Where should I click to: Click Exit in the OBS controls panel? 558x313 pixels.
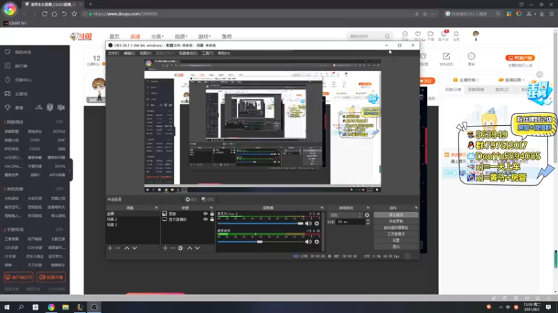(x=396, y=247)
